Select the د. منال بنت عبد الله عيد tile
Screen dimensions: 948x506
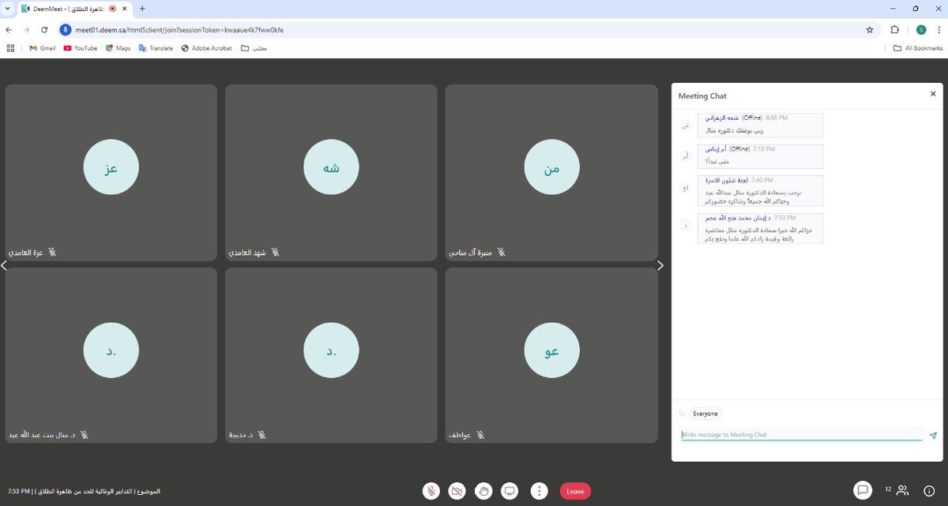point(111,356)
